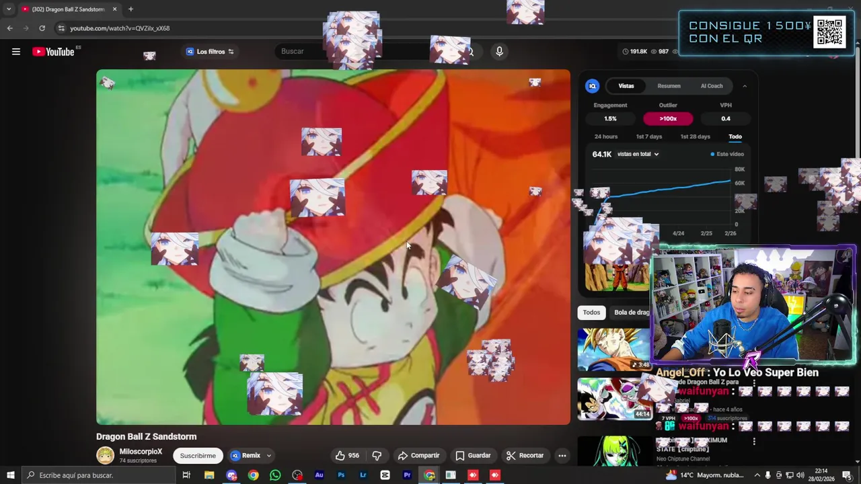Open CapCut from the taskbar
This screenshot has height=484, width=861.
click(x=385, y=475)
